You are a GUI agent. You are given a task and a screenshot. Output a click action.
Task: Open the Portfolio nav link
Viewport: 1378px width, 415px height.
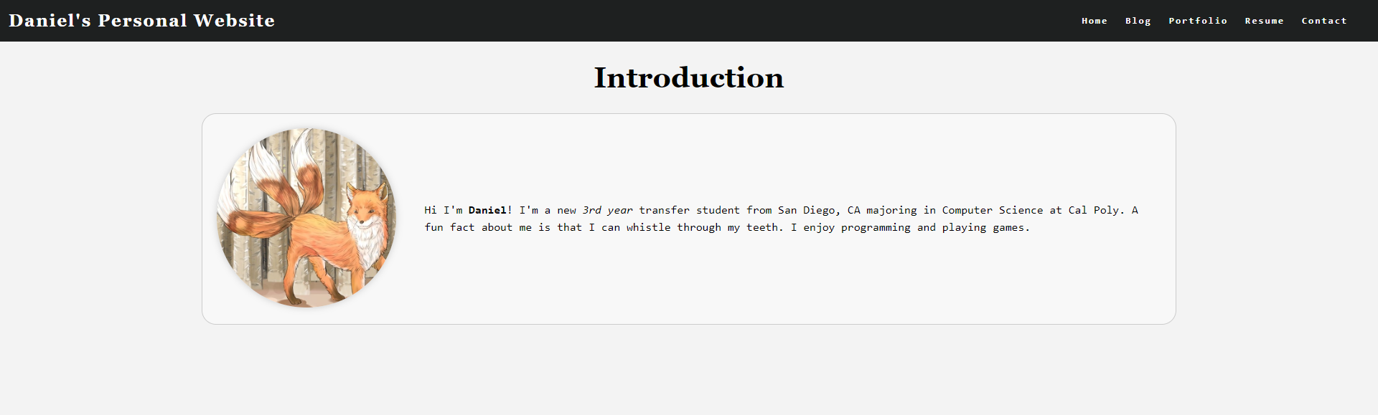(1197, 21)
